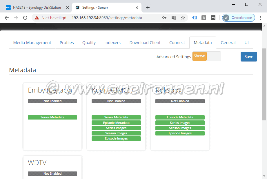Open the WDTV metadata card
The height and width of the screenshot is (179, 267).
52,167
